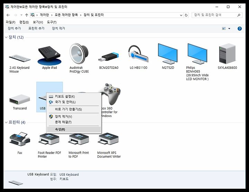Click the keyboard thumbnail in the details pane
The width and height of the screenshot is (249, 192).
pos(16,183)
